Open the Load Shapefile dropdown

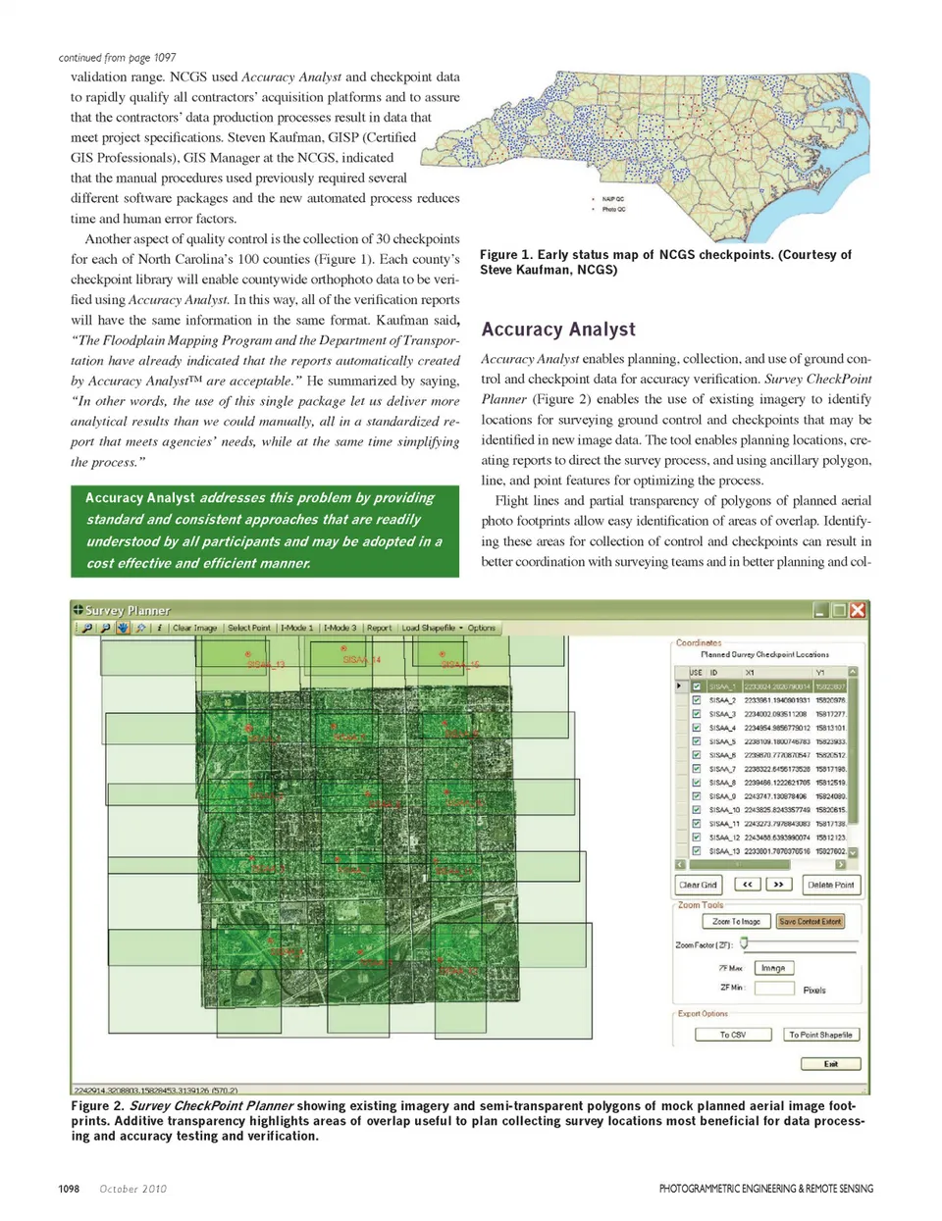(428, 628)
